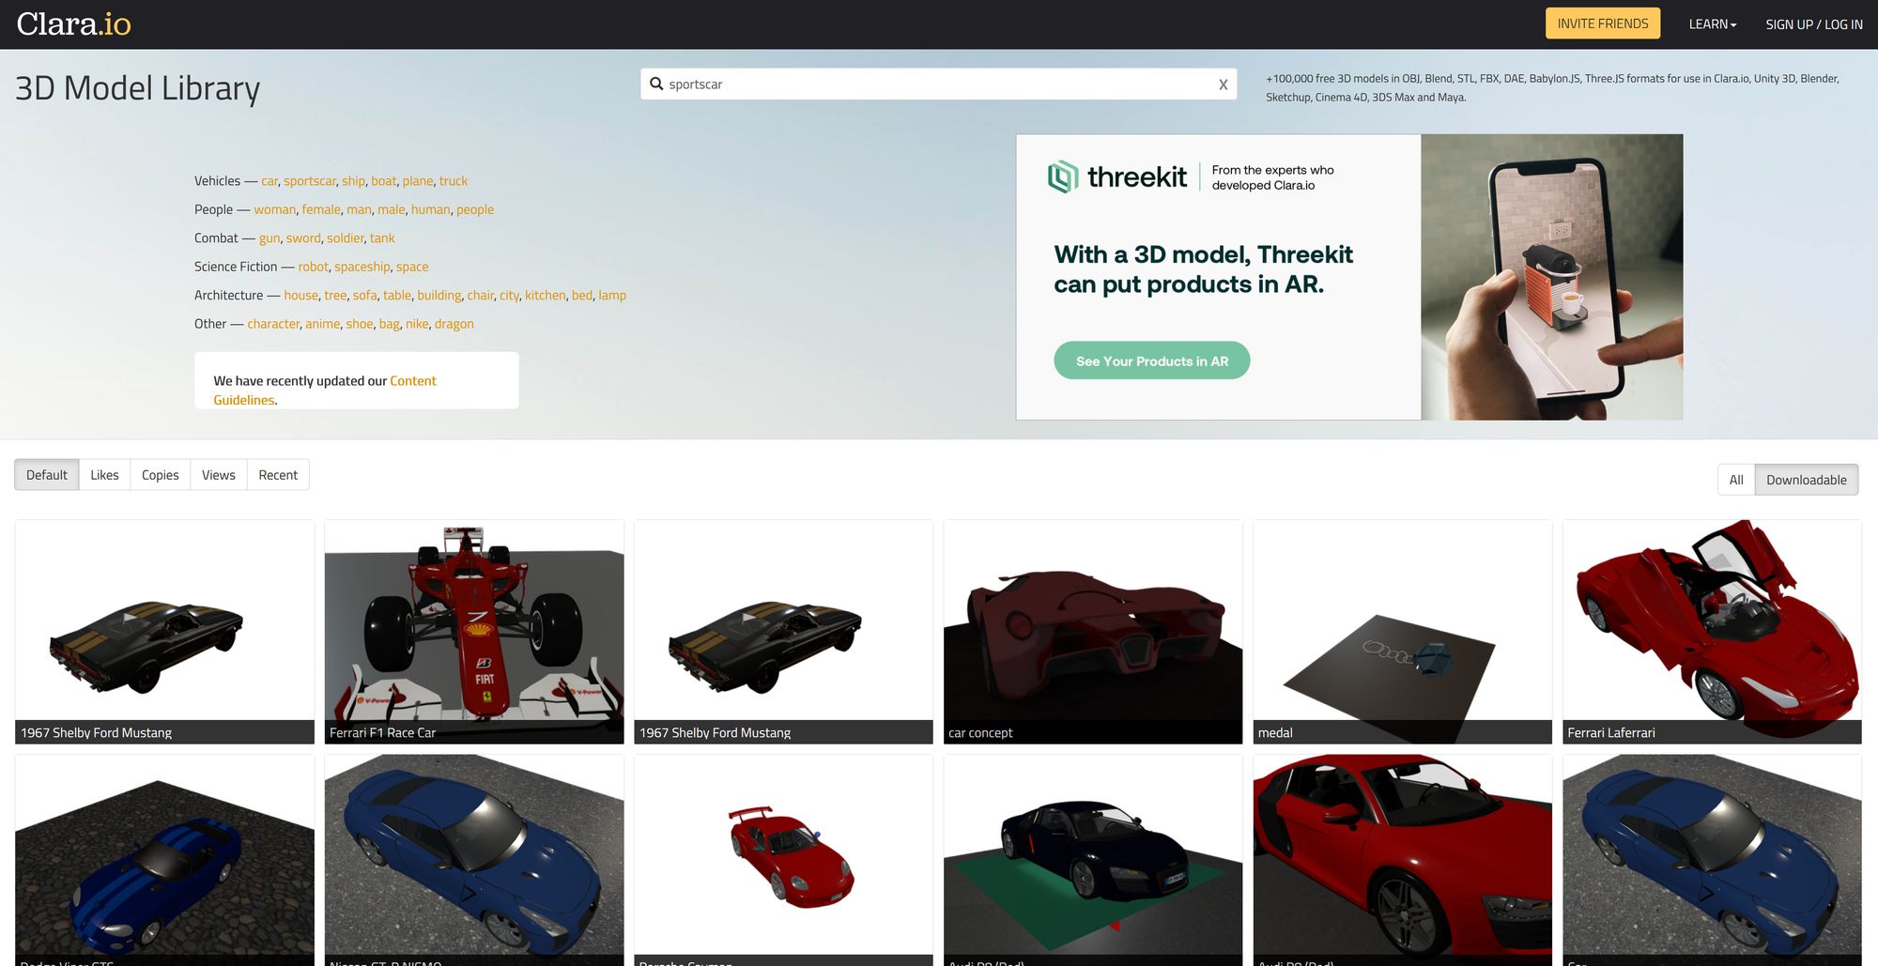Open the car concept model thumbnail

pyautogui.click(x=1093, y=632)
